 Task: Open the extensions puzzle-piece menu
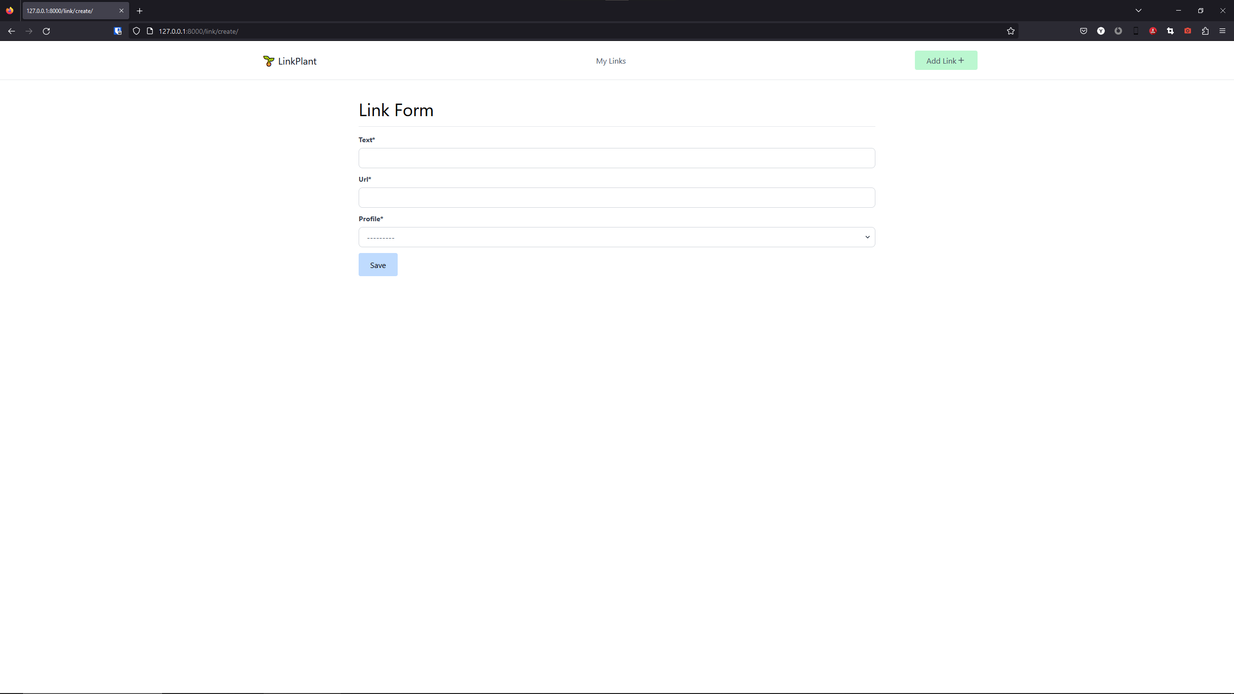1205,31
